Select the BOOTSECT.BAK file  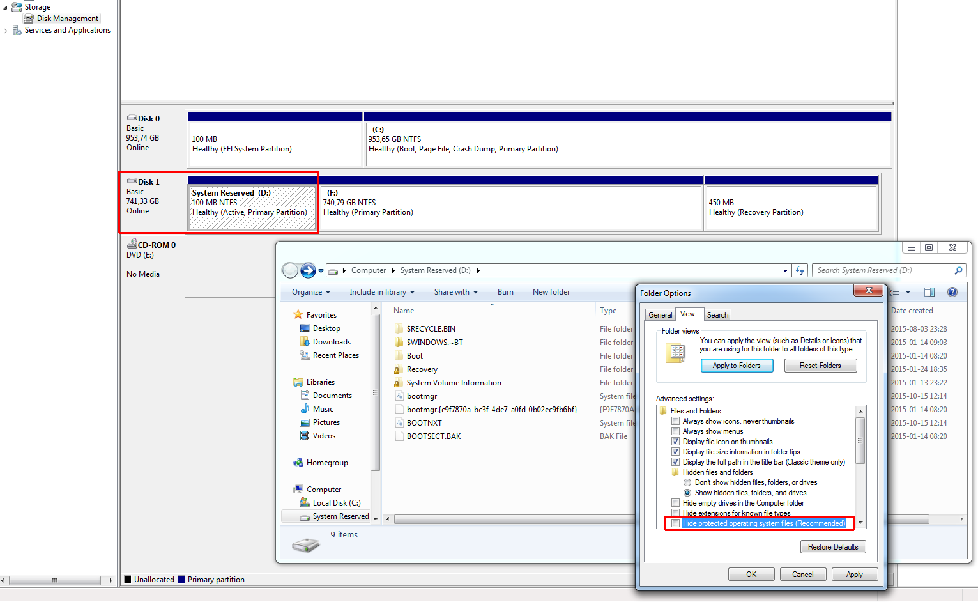433,436
